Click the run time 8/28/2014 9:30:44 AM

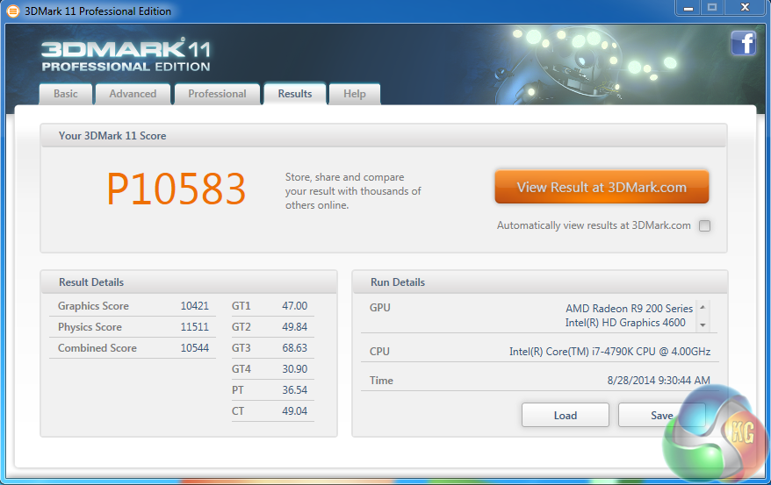[659, 381]
